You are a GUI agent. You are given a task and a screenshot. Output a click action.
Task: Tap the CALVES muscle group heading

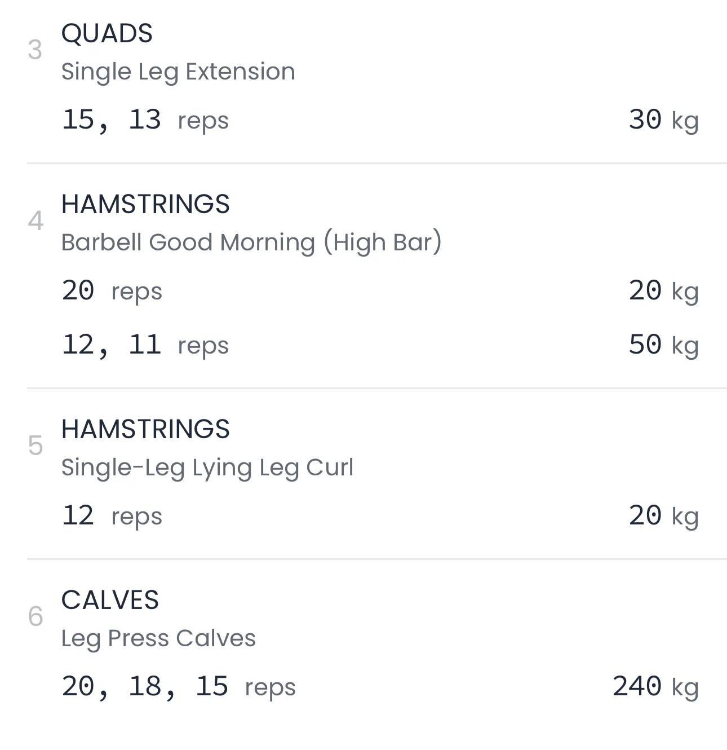tap(110, 600)
